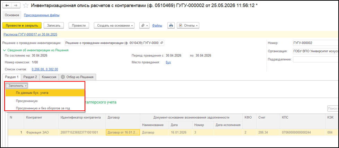Viewport: 339px width, 148px height.
Task: Open the accounts list 0.206.00, 0.302.00
Action: (45, 69)
